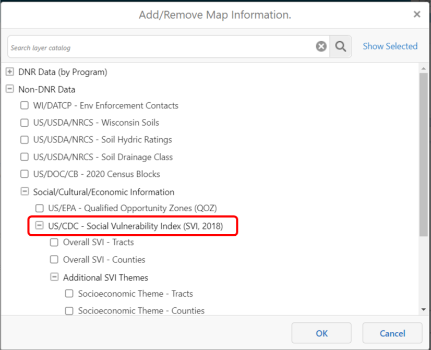Open the Show Selected link
431x350 pixels.
[x=390, y=46]
